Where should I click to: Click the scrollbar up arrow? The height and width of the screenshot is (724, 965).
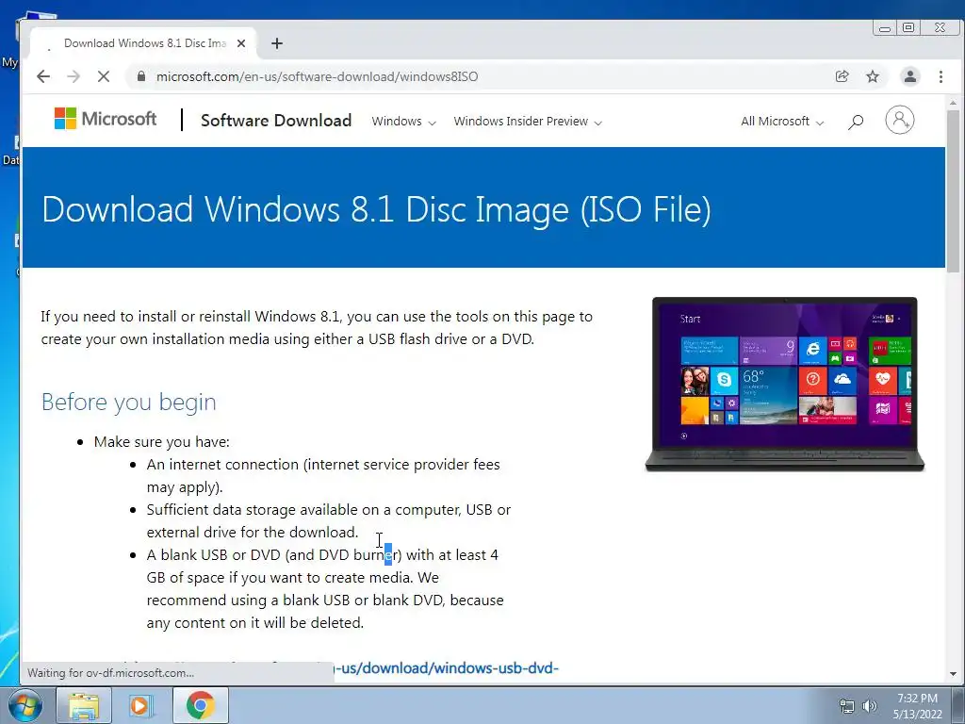point(953,103)
